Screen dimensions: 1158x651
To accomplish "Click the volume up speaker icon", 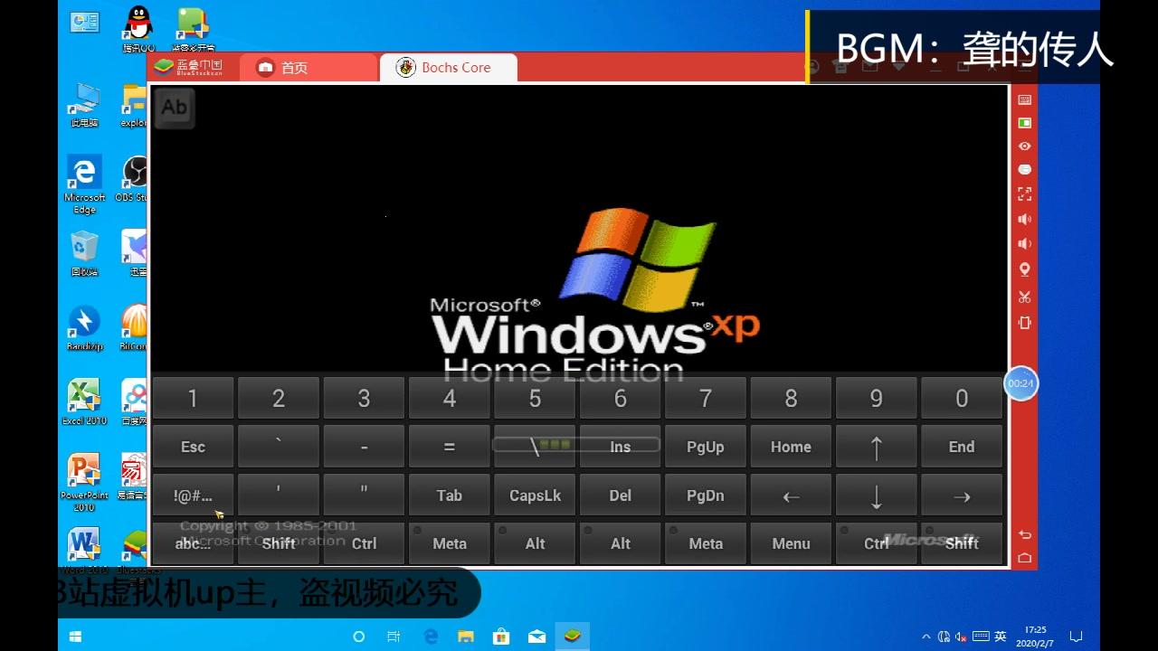I will 1025,219.
